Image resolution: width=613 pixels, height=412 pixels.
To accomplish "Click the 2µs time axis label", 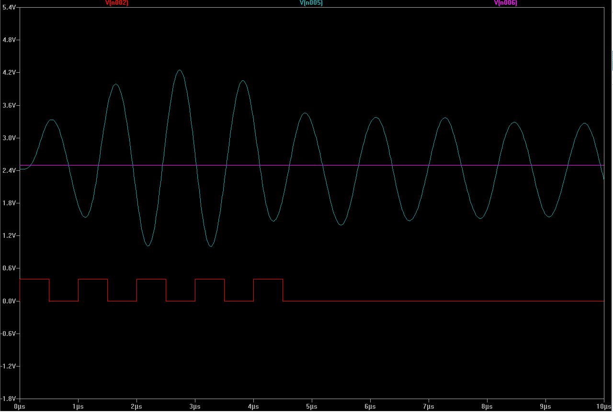I will [x=136, y=406].
